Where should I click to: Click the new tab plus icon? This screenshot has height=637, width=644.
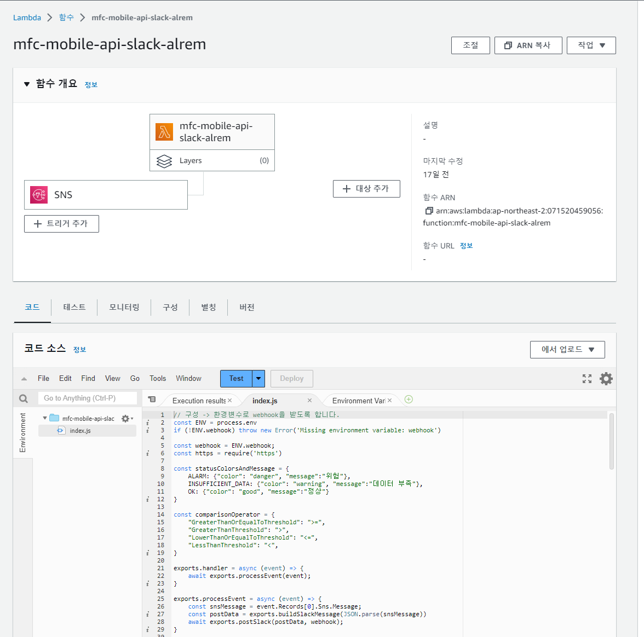coord(409,399)
